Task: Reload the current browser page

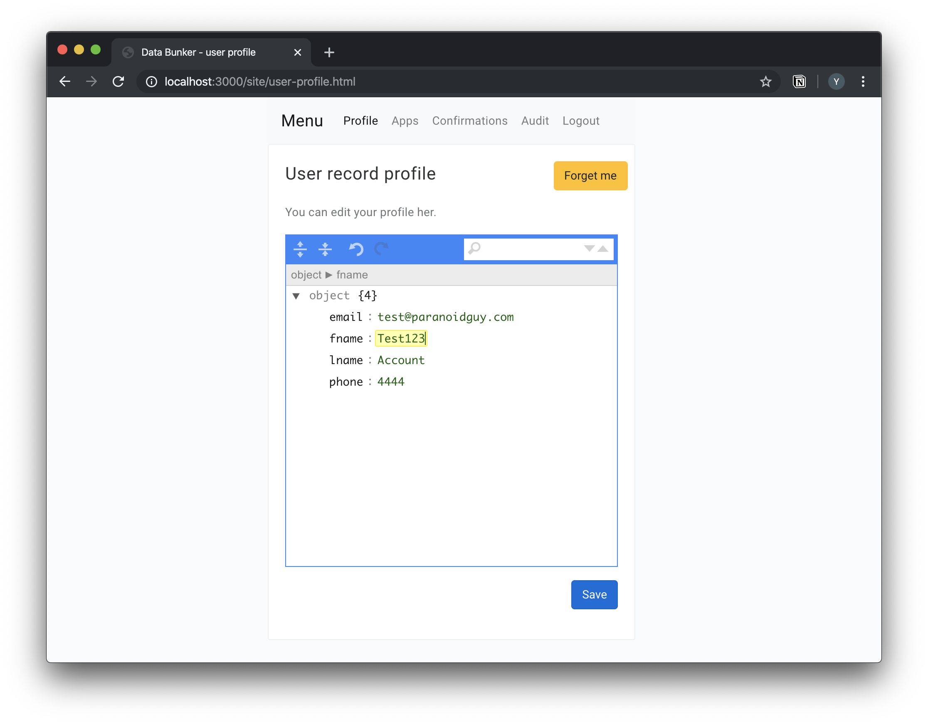Action: [x=118, y=81]
